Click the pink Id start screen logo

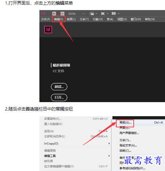click(x=48, y=30)
